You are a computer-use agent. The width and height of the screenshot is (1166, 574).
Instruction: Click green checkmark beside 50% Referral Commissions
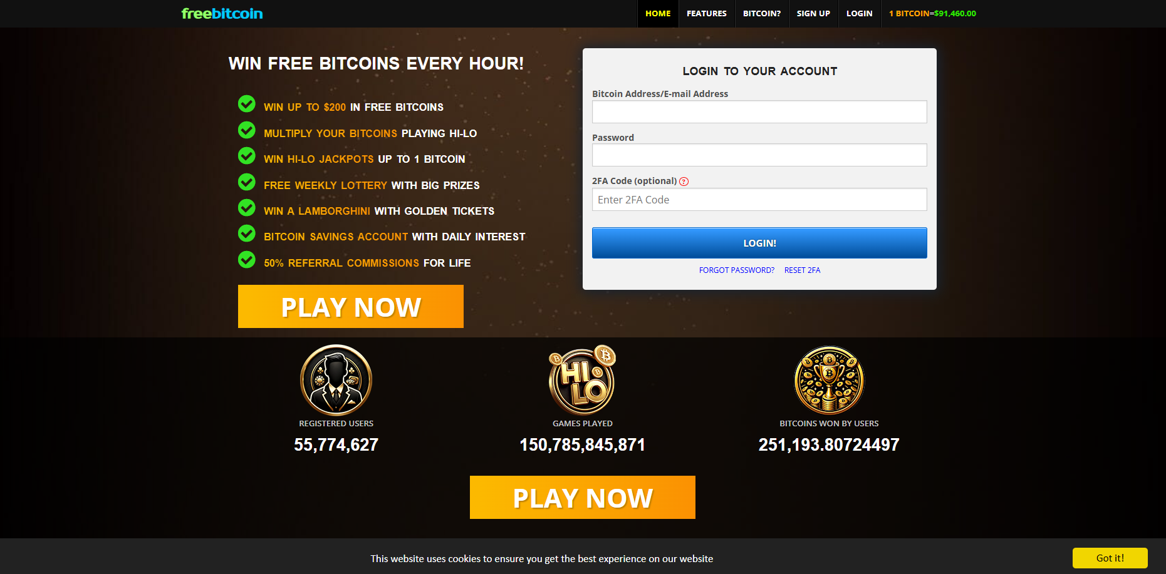pos(247,259)
